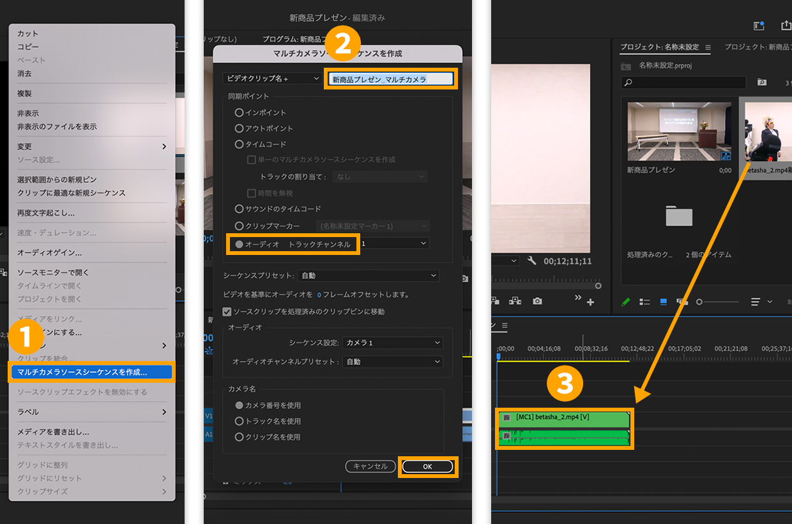Click the Overwrite edit icon beside the camera
Screen dimensions: 792x524
point(515,301)
